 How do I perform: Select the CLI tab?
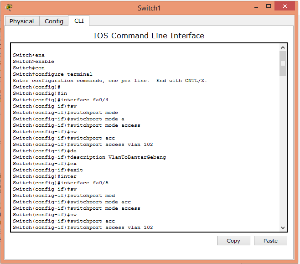coord(79,21)
